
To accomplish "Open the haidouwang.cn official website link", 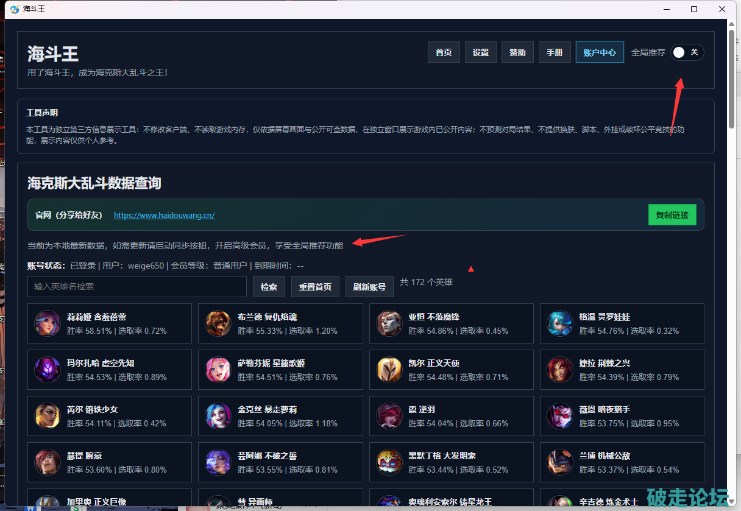I will coord(164,215).
